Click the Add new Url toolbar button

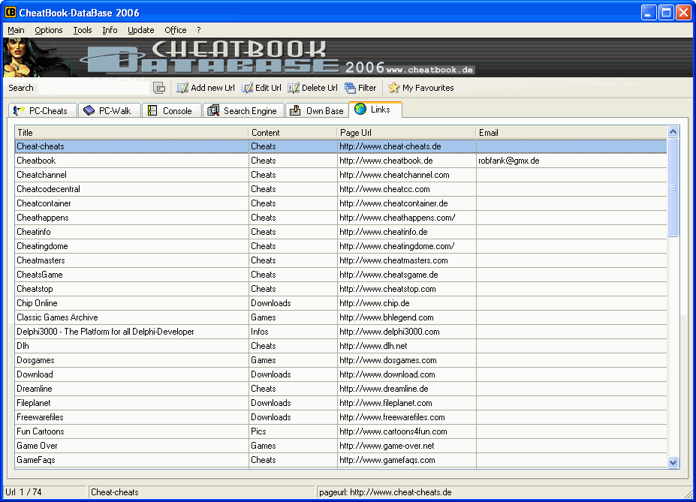206,88
